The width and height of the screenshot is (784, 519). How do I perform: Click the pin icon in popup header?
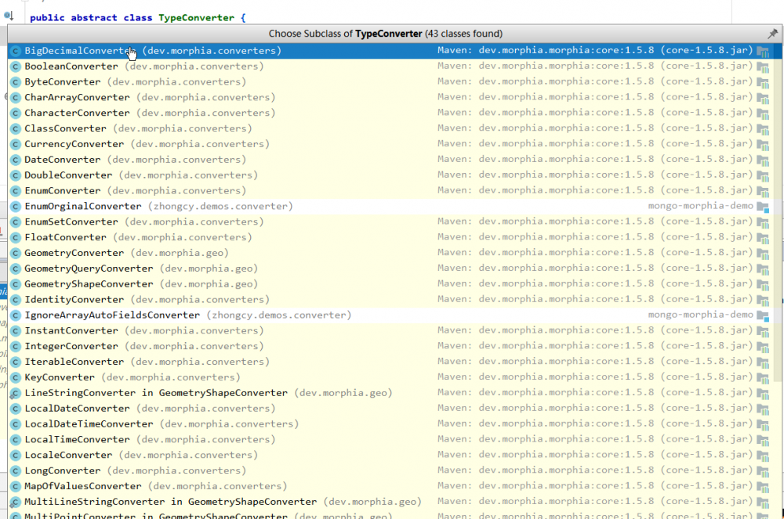[x=772, y=34]
